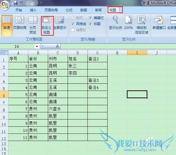Click into the formula bar input
176x155 pixels.
[118, 46]
